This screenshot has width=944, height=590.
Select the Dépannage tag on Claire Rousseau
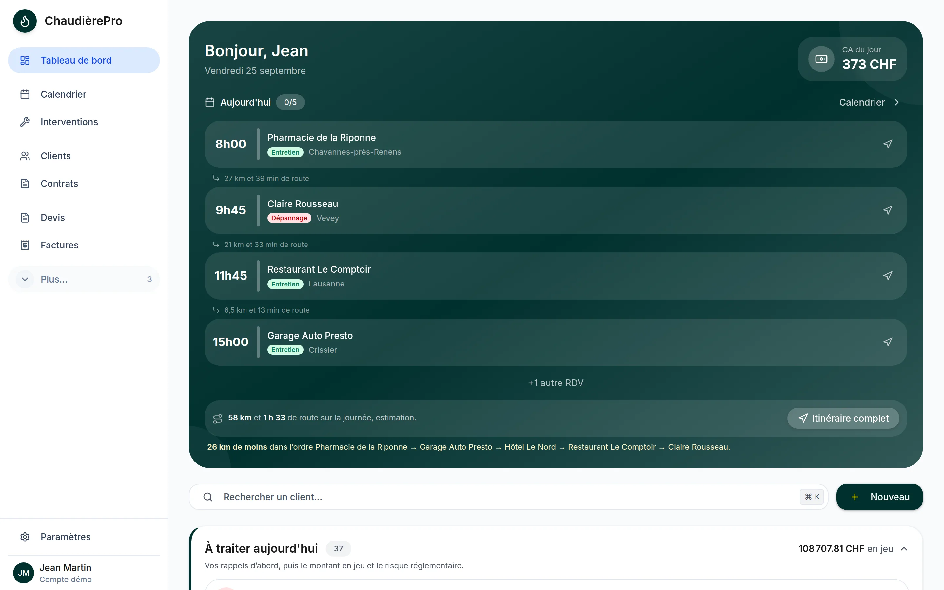click(289, 218)
